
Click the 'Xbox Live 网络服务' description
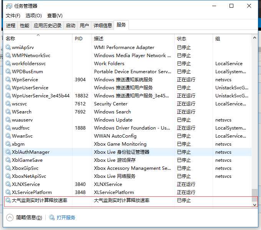pyautogui.click(x=115, y=176)
